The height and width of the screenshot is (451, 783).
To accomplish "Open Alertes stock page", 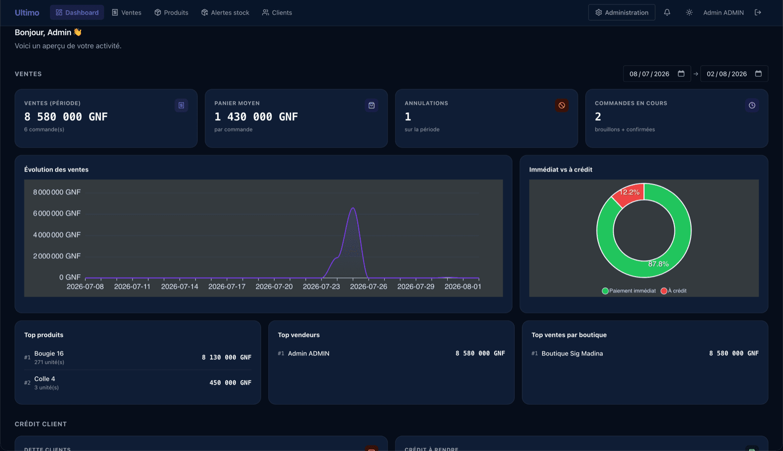I will click(225, 13).
